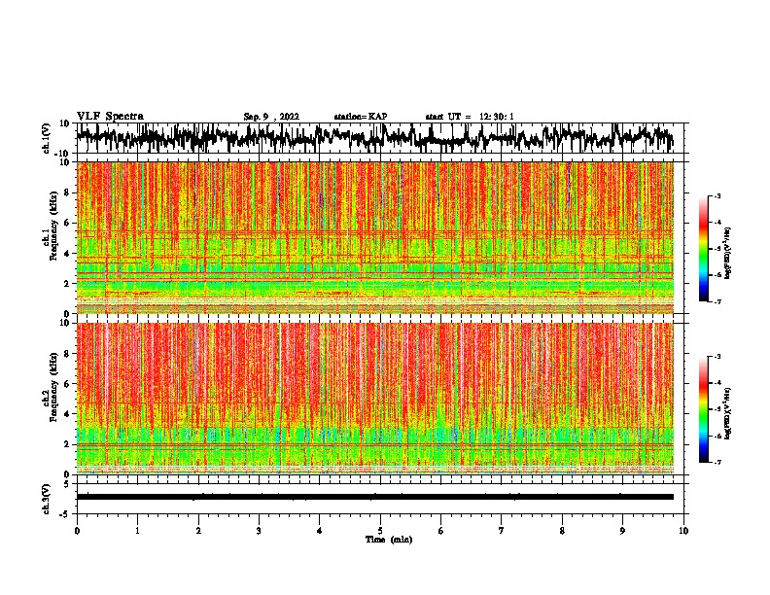
Task: Click inside the ch.1 spectrogram panel
Action: click(x=374, y=237)
